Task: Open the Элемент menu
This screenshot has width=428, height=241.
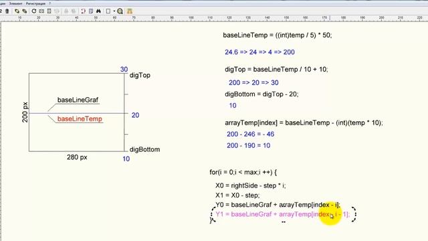Action: click(15, 3)
